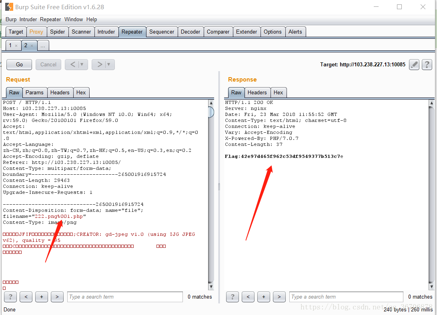Click the X-Powered-By: PHP/7.0.7 header line

[261, 138]
